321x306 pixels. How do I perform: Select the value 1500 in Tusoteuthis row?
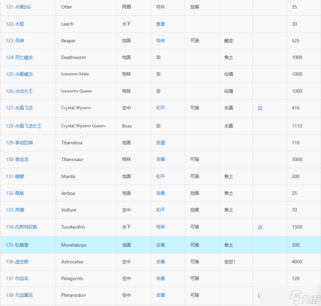[297, 227]
